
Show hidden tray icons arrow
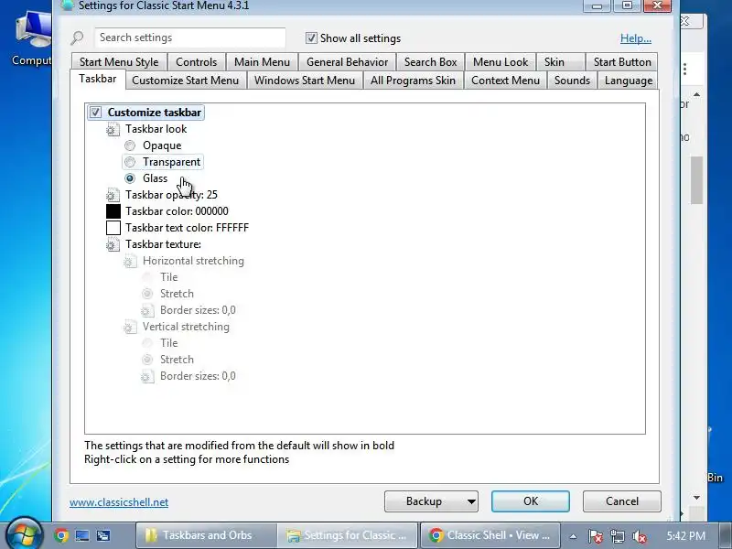tap(573, 536)
